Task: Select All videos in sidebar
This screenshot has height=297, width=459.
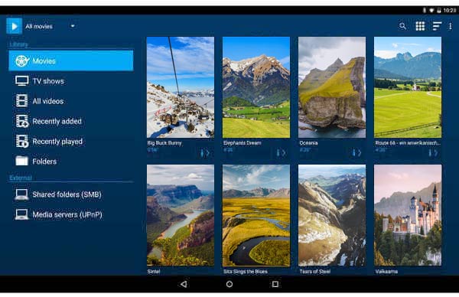Action: (x=71, y=101)
